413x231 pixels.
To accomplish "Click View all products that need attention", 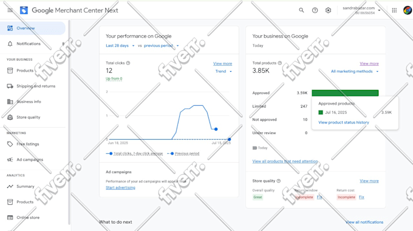I will tap(285, 161).
